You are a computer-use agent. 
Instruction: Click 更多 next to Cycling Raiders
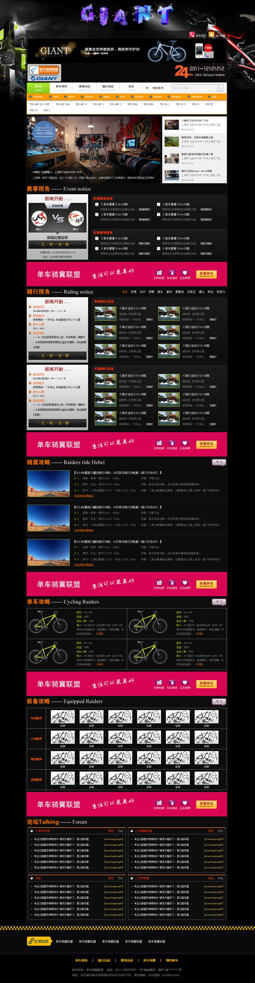(219, 602)
